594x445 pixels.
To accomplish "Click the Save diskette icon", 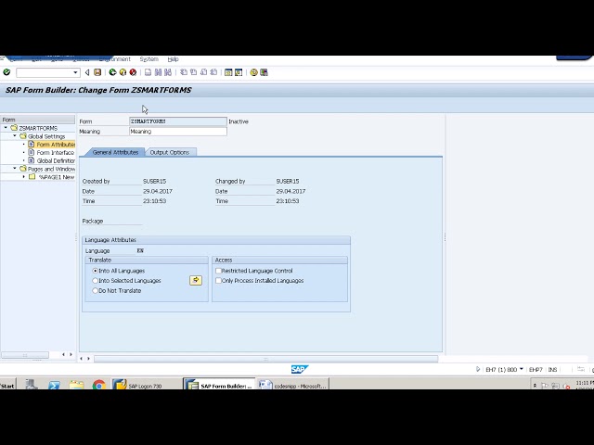I will tap(97, 72).
